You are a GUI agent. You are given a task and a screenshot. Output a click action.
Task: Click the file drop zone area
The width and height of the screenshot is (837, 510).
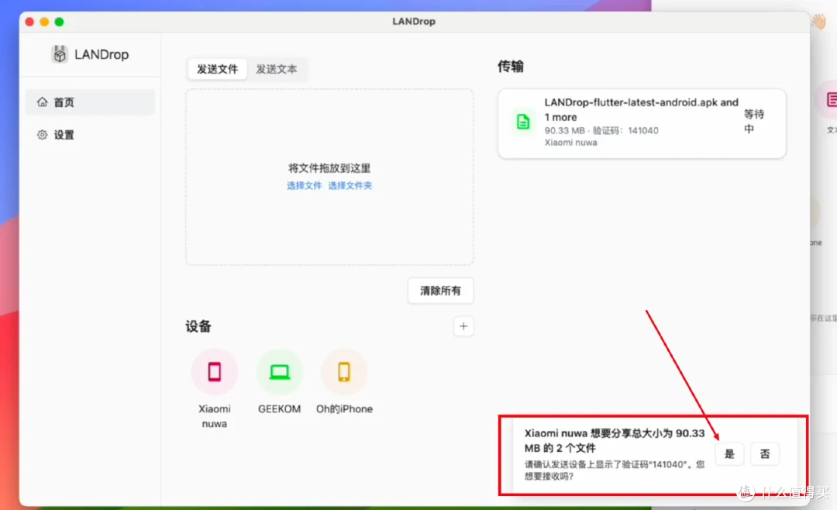pos(329,177)
